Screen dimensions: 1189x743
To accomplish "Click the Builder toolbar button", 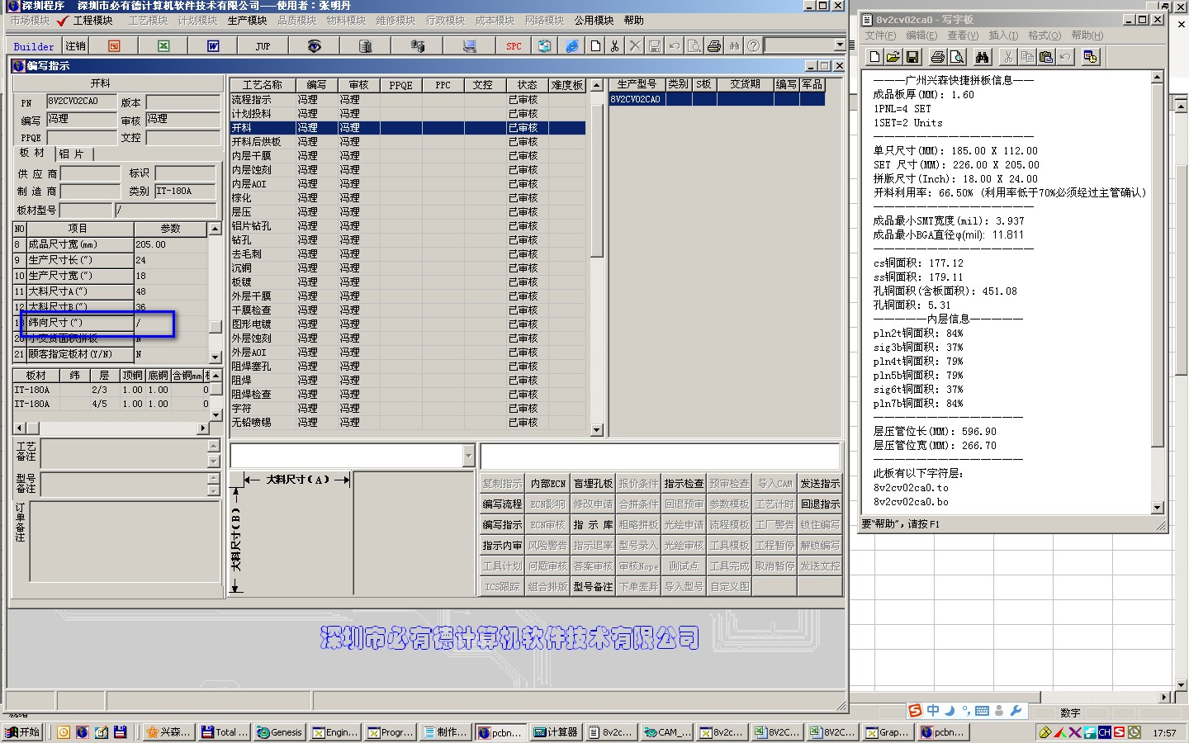I will pyautogui.click(x=34, y=46).
